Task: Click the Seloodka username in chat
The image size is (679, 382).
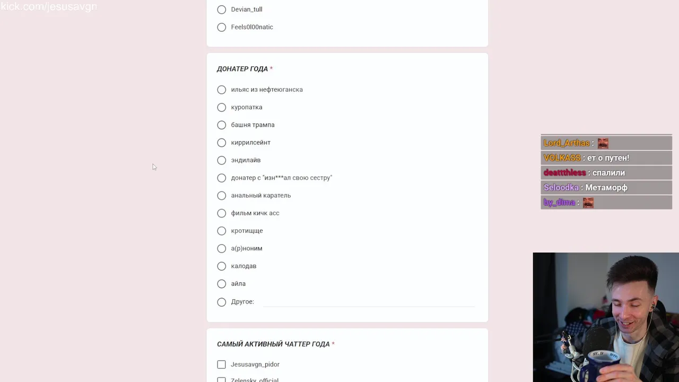Action: click(x=561, y=188)
